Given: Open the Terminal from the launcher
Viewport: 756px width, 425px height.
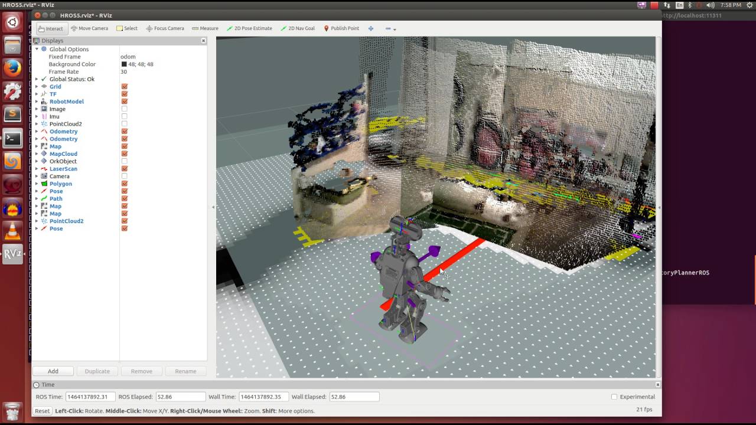Looking at the screenshot, I should 12,138.
